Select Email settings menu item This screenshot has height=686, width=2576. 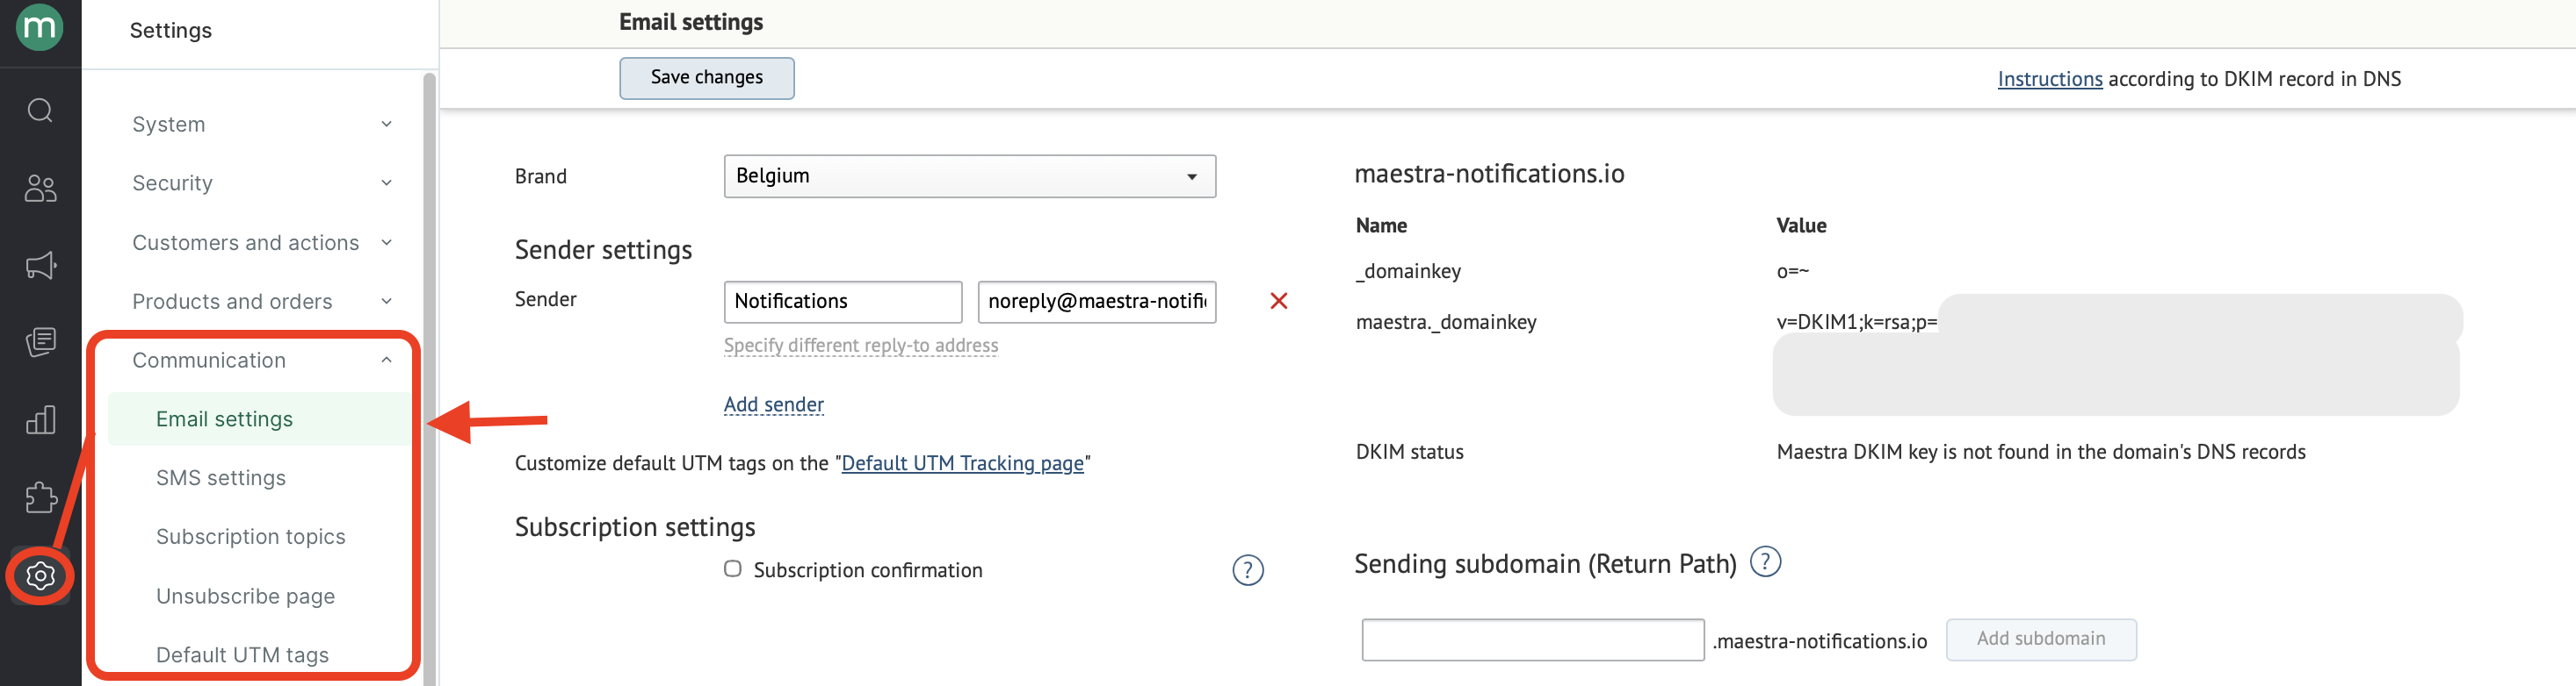point(260,419)
